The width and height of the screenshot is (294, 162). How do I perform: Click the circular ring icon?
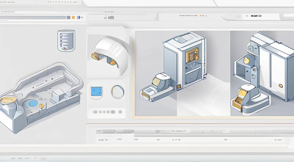(x=116, y=91)
